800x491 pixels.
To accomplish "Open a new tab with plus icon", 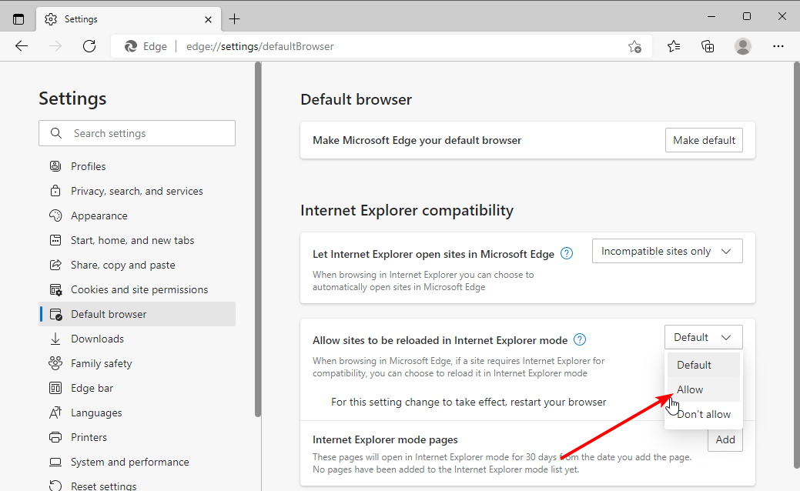I will click(x=234, y=19).
